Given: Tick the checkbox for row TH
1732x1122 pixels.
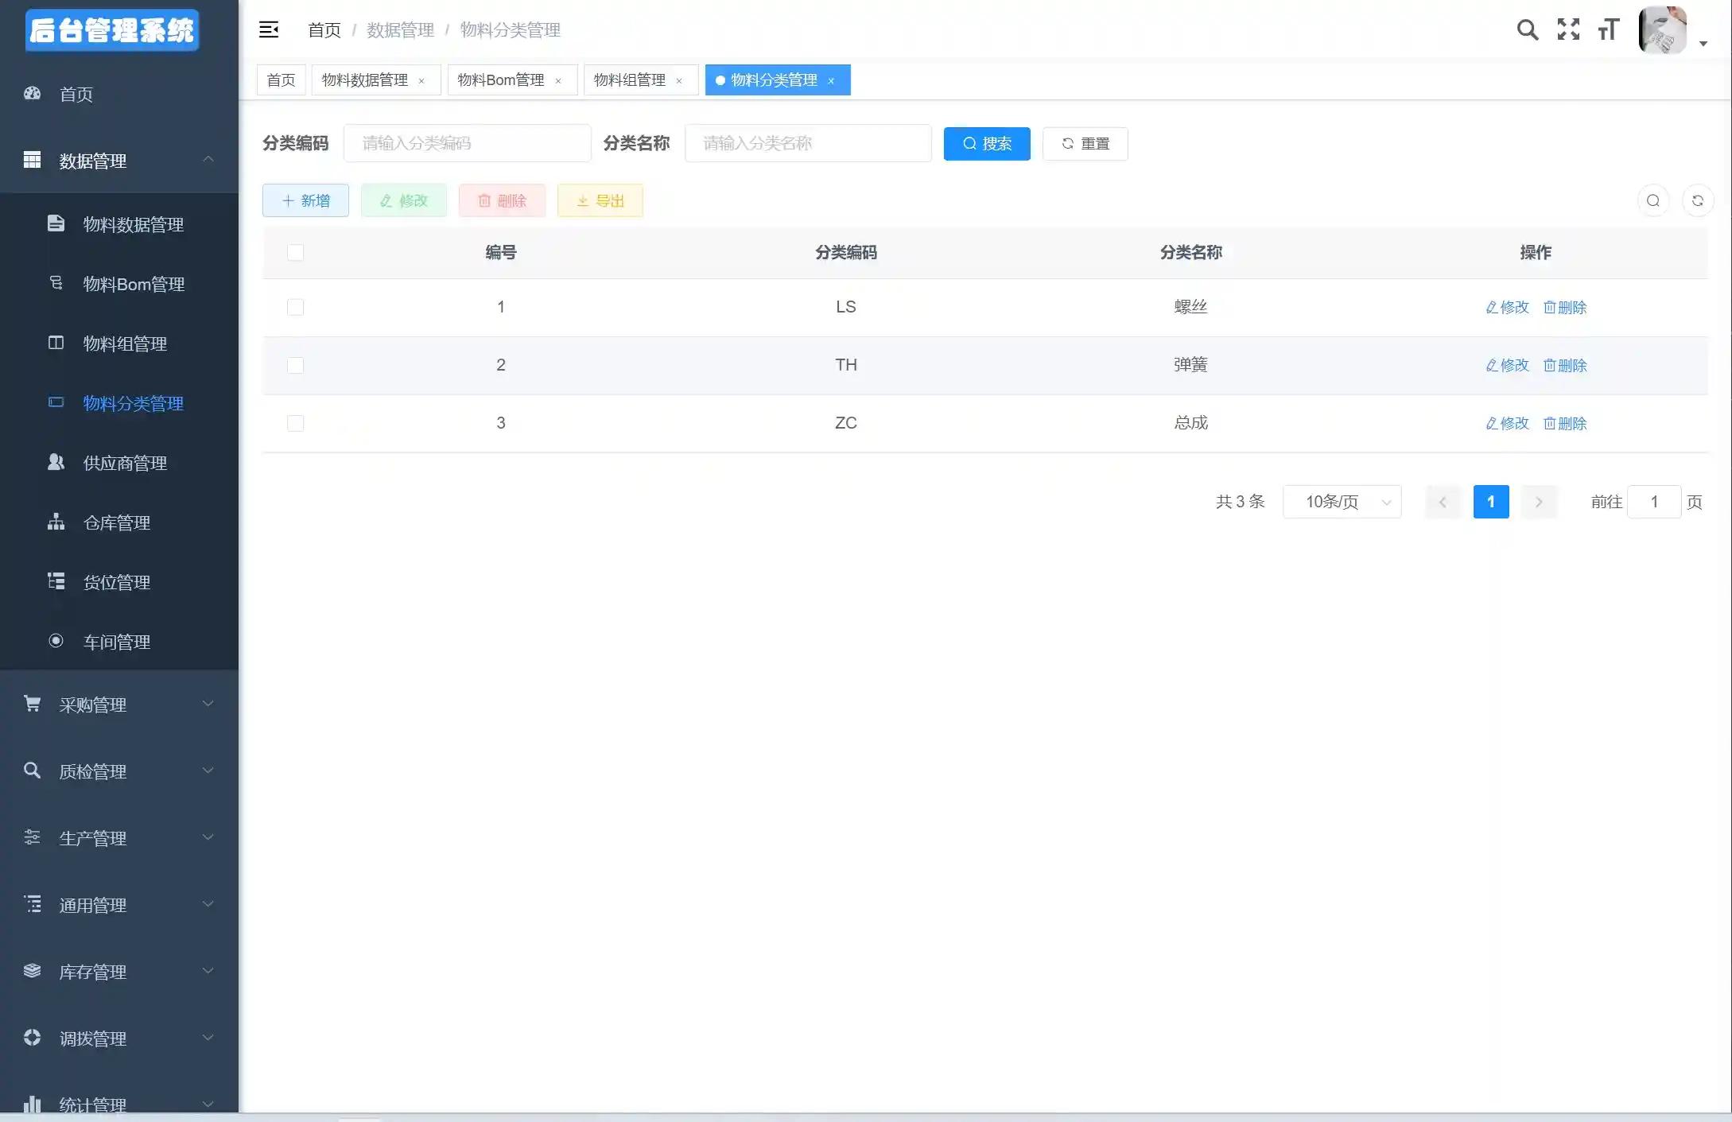Looking at the screenshot, I should [x=295, y=365].
